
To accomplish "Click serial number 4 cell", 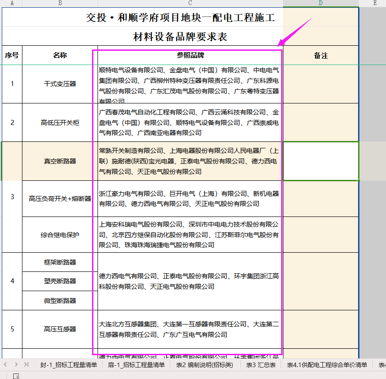I will coord(12,281).
